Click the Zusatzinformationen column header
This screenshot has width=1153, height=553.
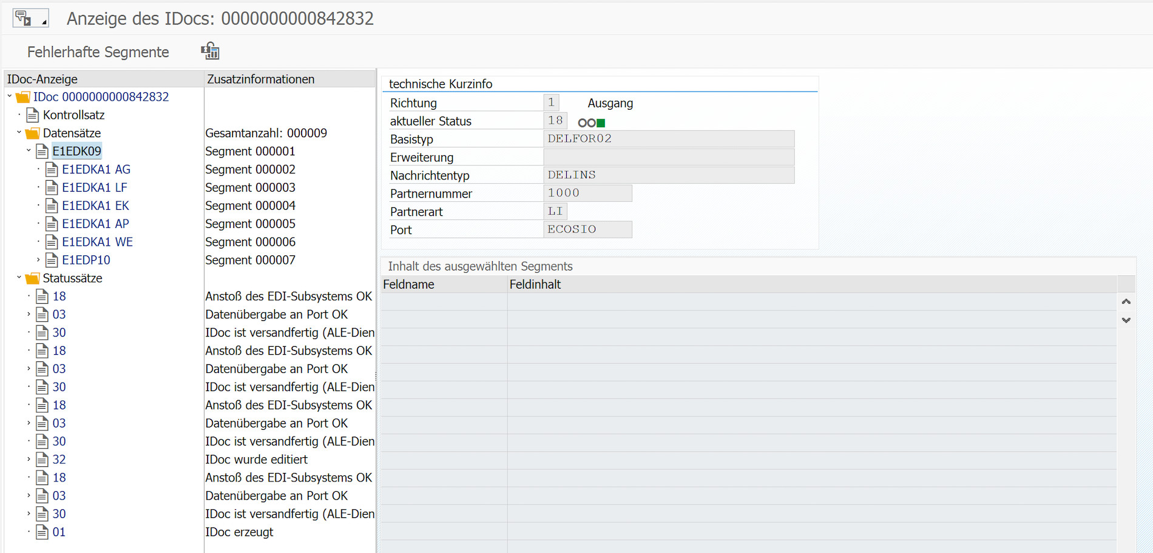(261, 79)
